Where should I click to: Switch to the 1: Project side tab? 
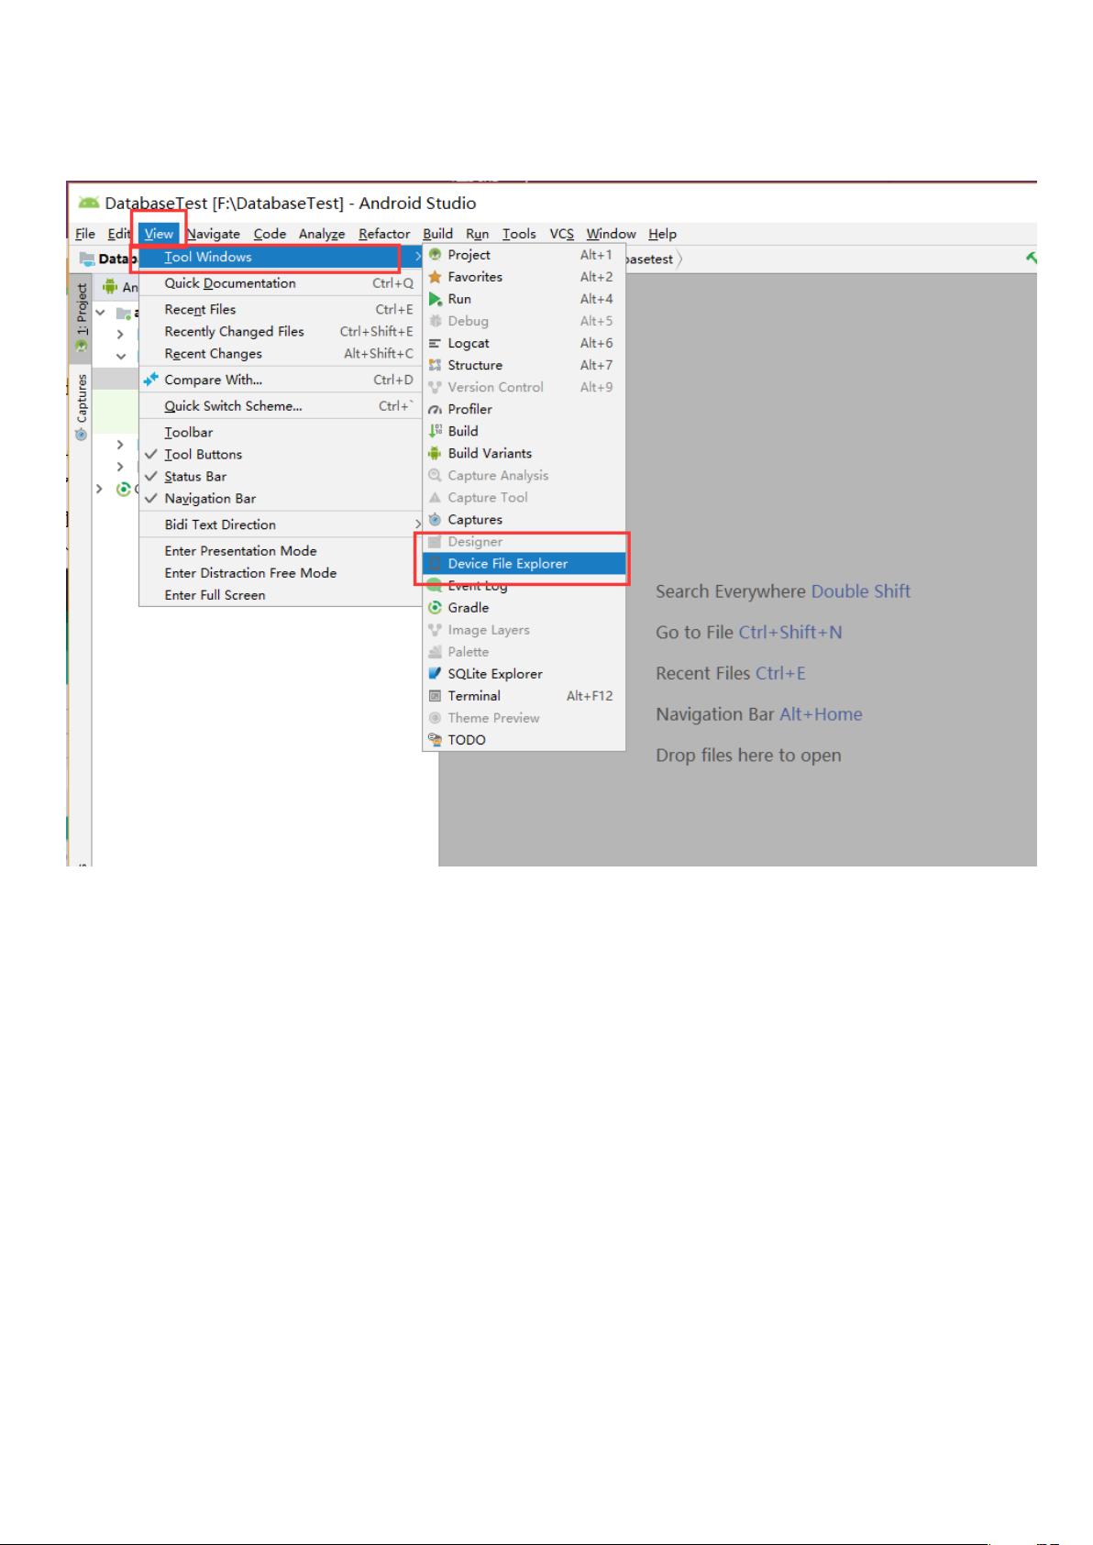pyautogui.click(x=81, y=318)
